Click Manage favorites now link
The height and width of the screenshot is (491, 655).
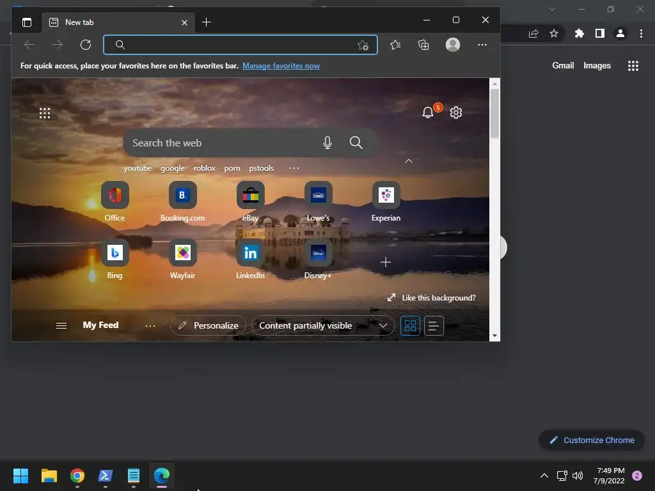[281, 66]
